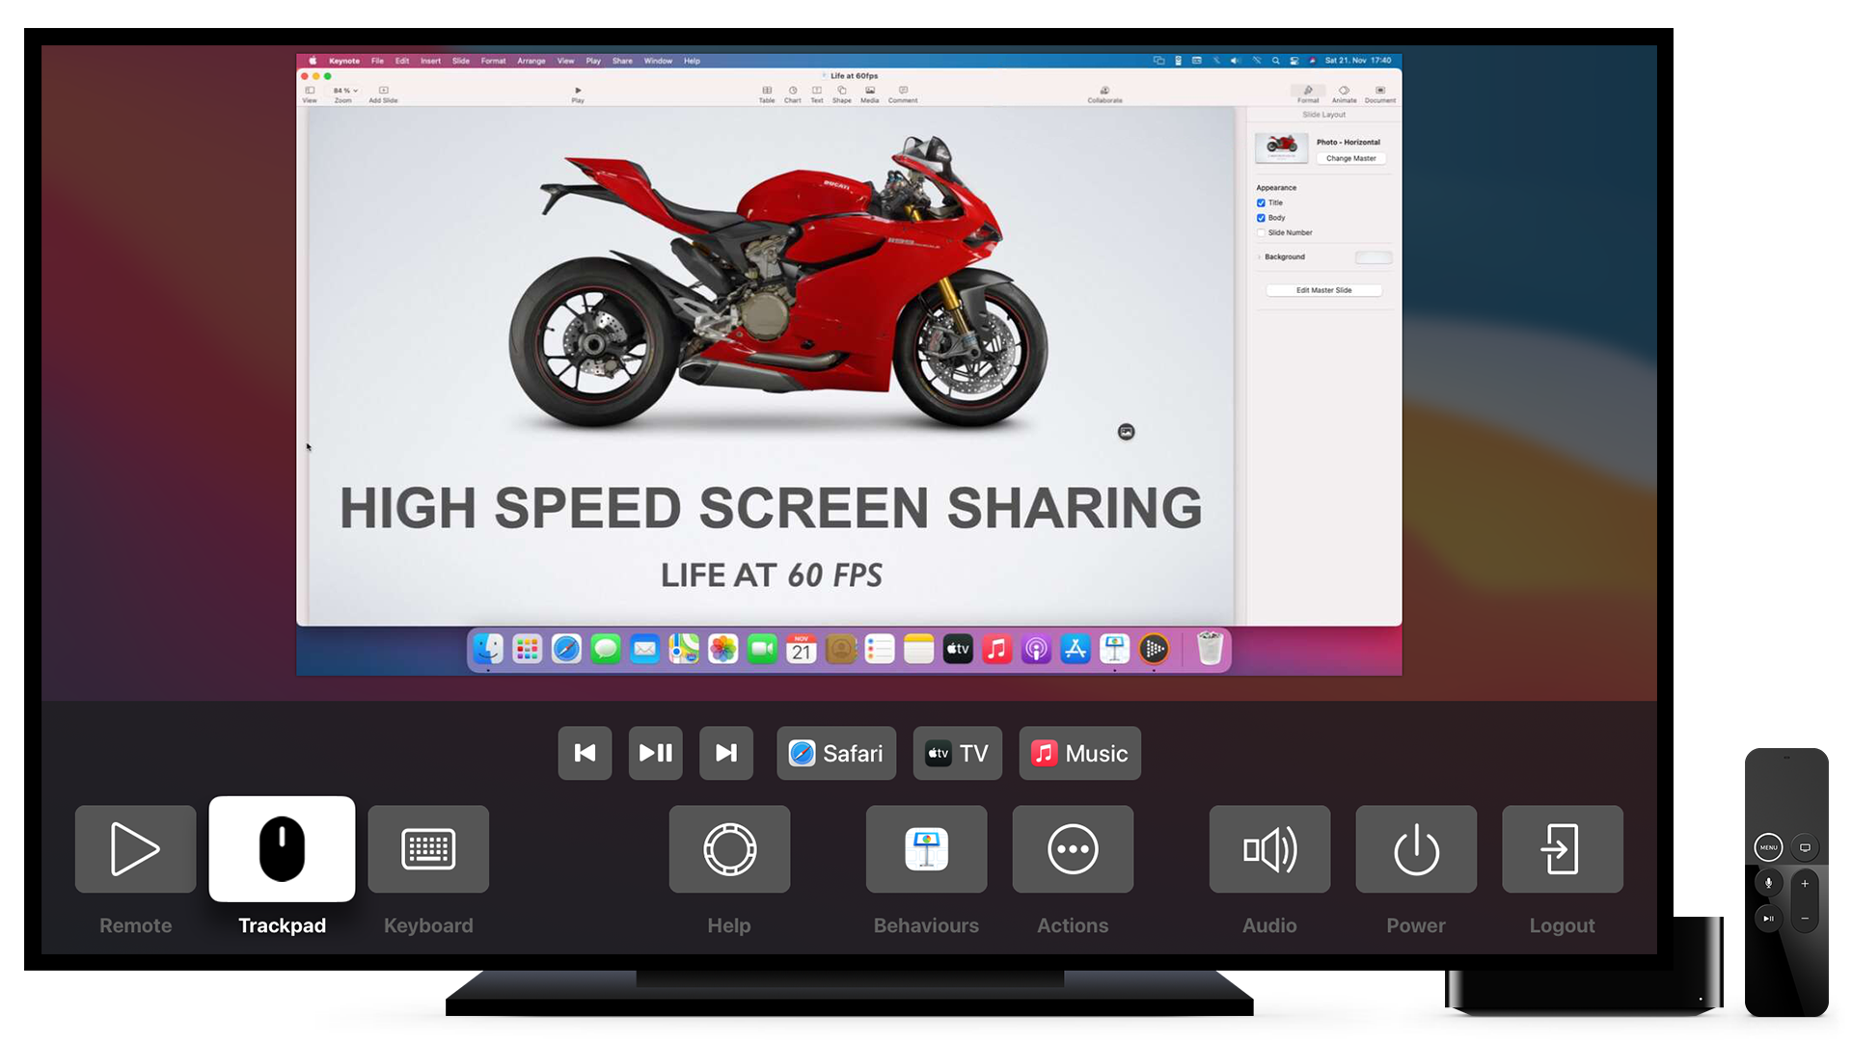Open Launchpad from the Dock
Screen dimensions: 1852x1043
(x=527, y=650)
